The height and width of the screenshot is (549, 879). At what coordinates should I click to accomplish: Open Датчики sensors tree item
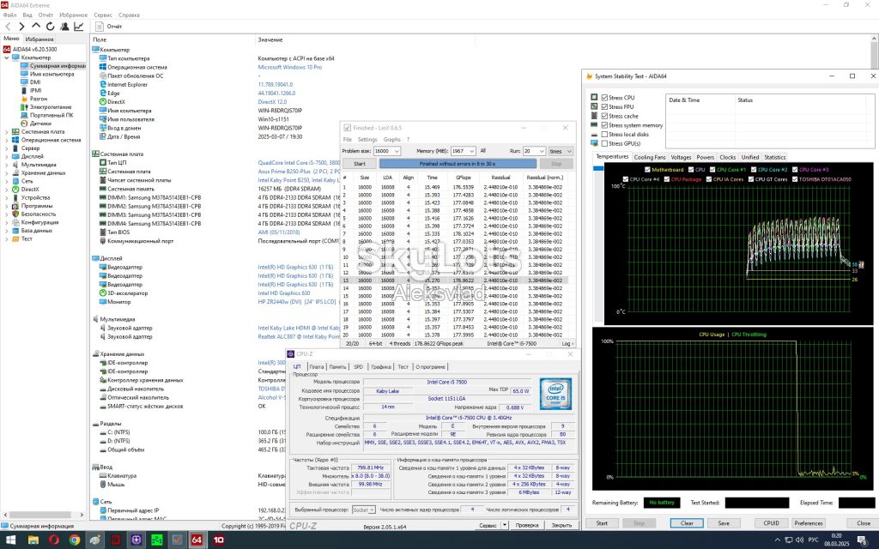[40, 124]
